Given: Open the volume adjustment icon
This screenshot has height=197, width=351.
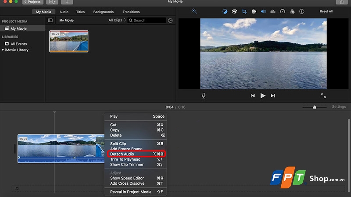Looking at the screenshot, I should click(263, 11).
